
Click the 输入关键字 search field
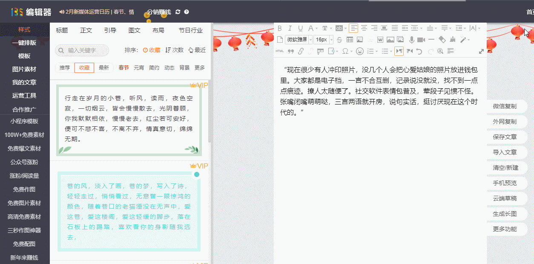click(83, 50)
